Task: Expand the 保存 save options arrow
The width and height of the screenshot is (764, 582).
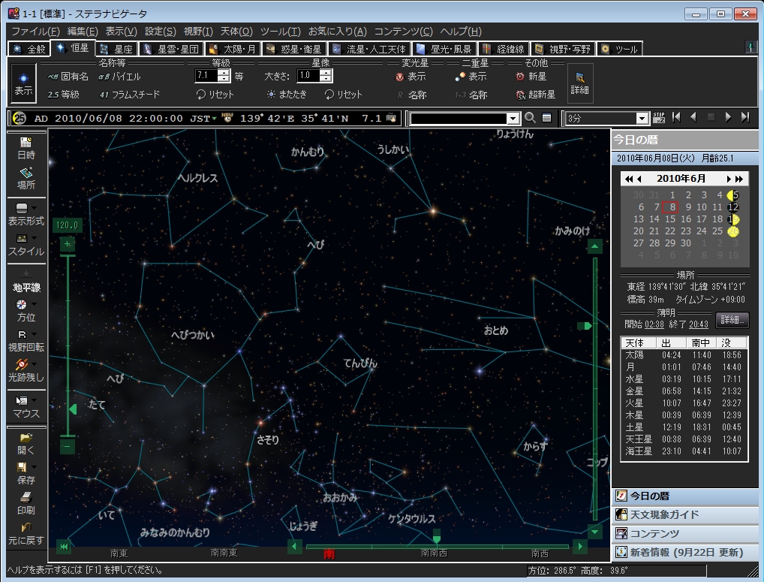Action: [35, 467]
